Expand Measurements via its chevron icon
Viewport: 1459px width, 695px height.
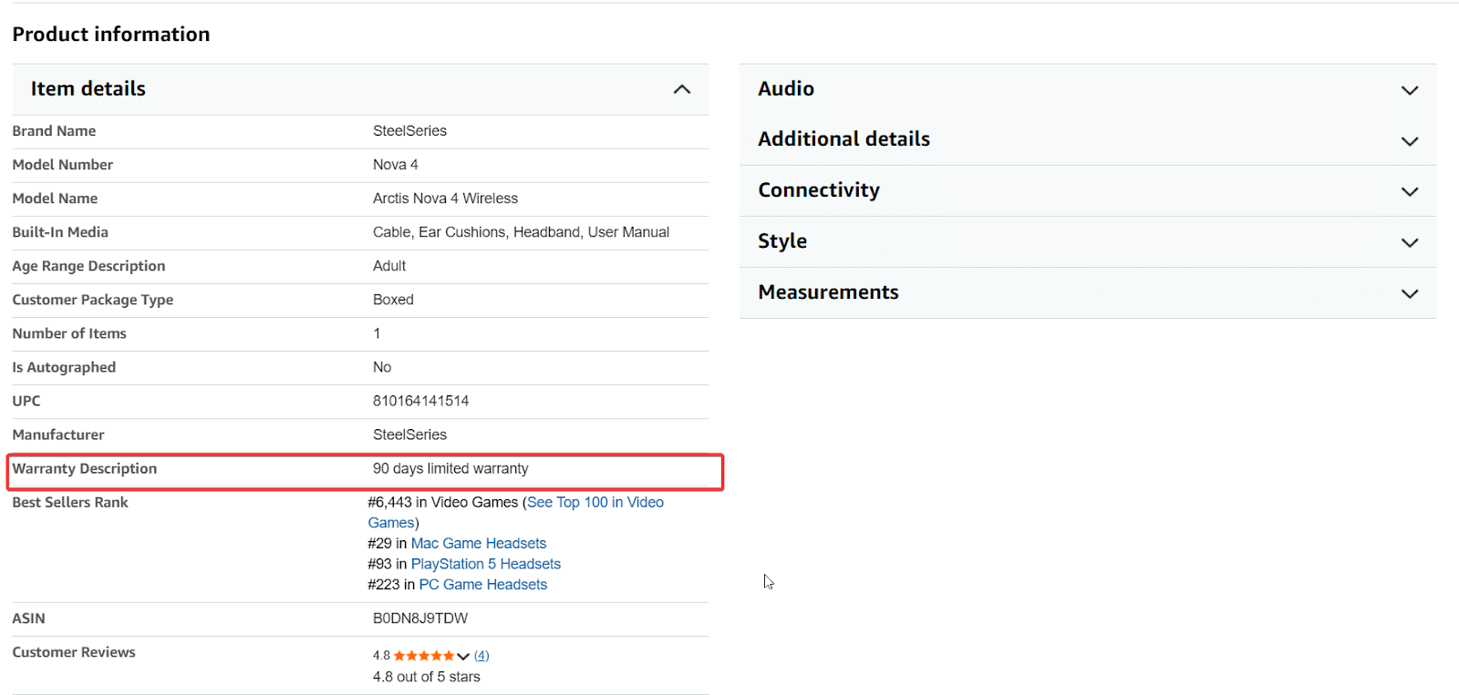pos(1409,293)
